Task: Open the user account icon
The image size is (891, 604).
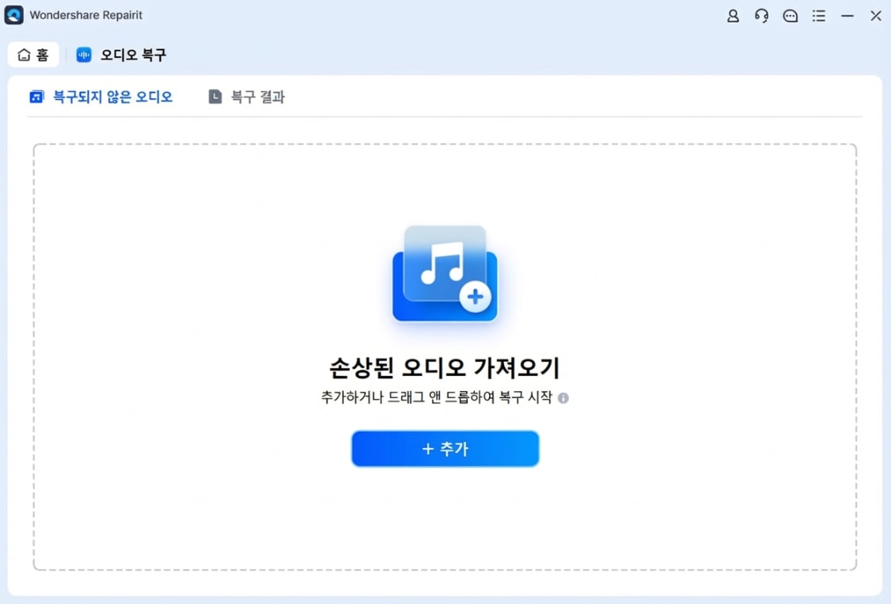Action: tap(733, 15)
